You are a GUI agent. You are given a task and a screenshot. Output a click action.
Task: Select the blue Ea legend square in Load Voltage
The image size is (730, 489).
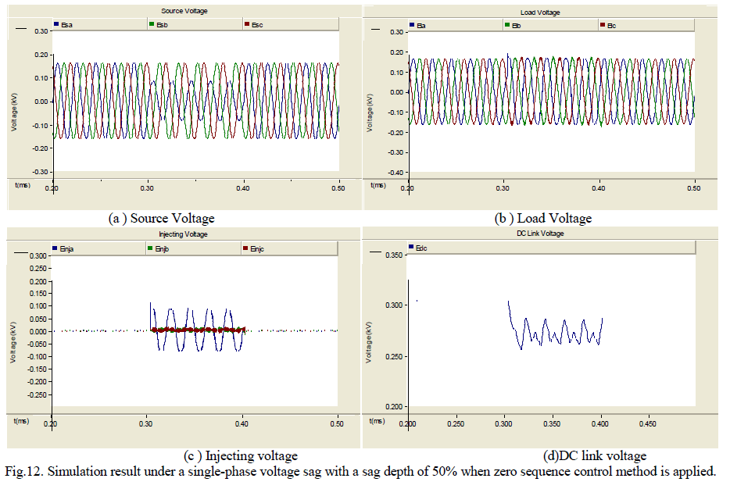[412, 25]
